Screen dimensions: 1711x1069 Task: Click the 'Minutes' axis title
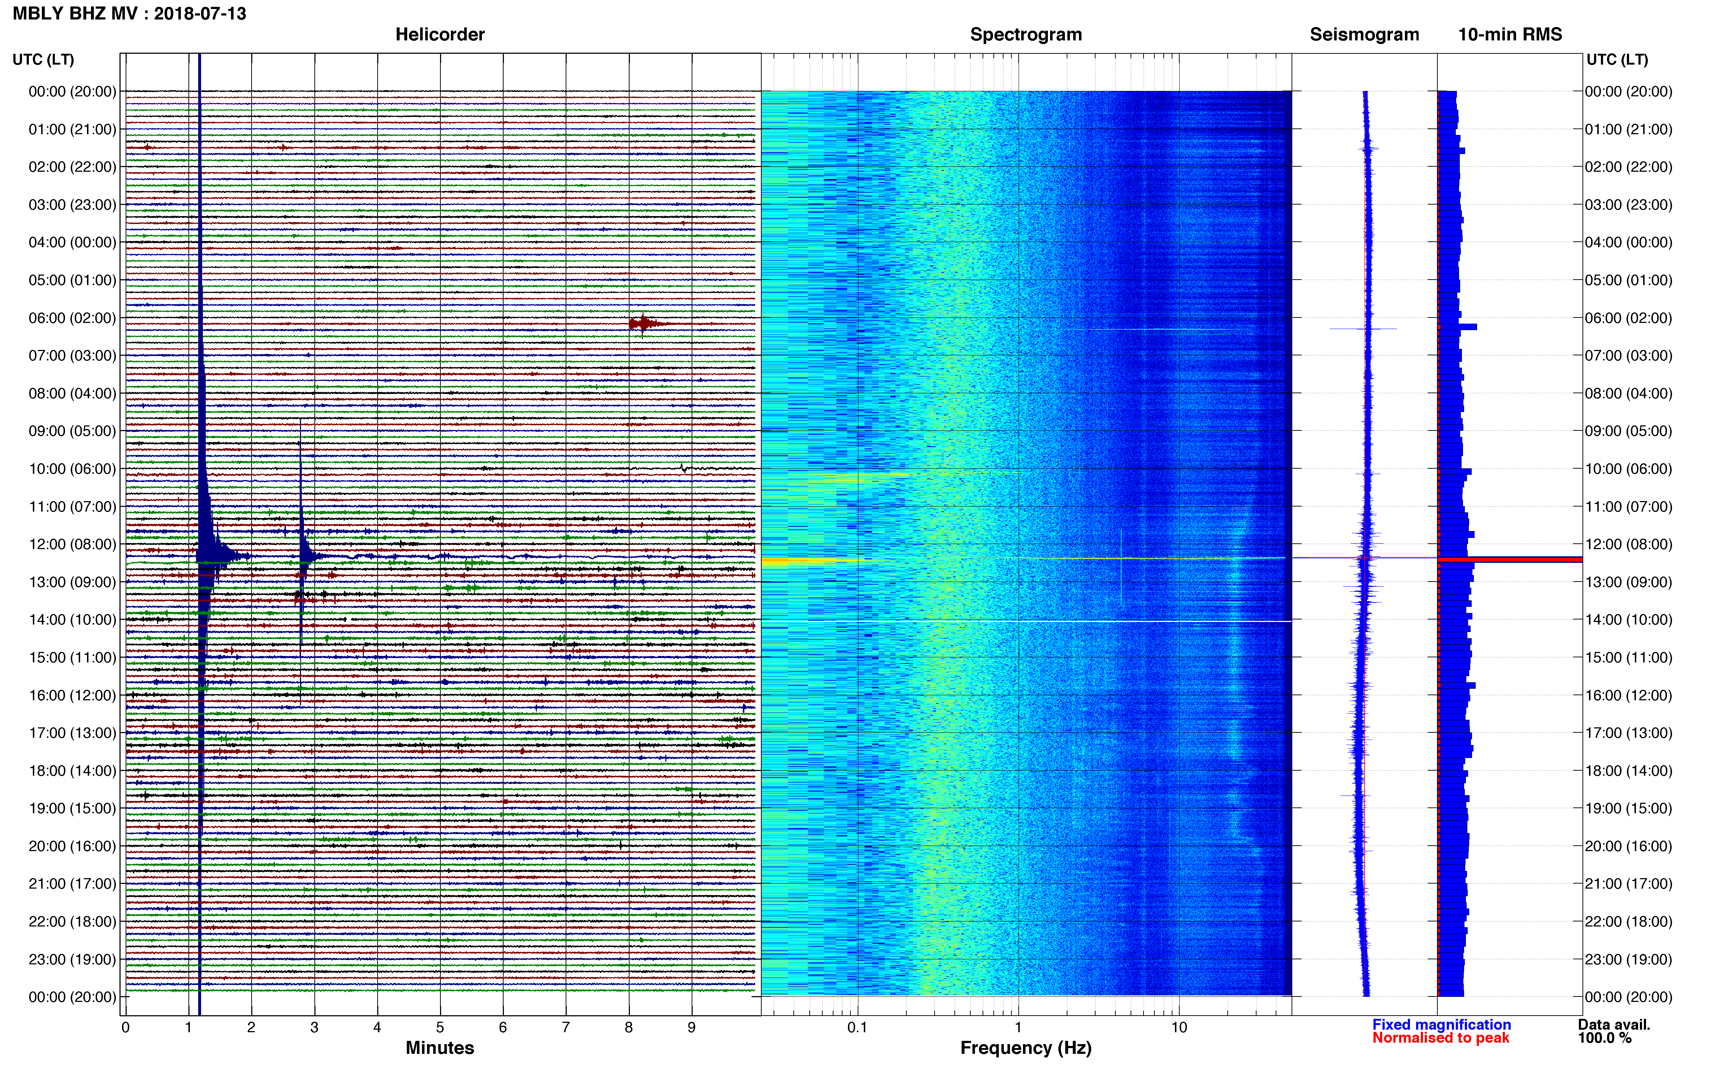(x=440, y=1048)
